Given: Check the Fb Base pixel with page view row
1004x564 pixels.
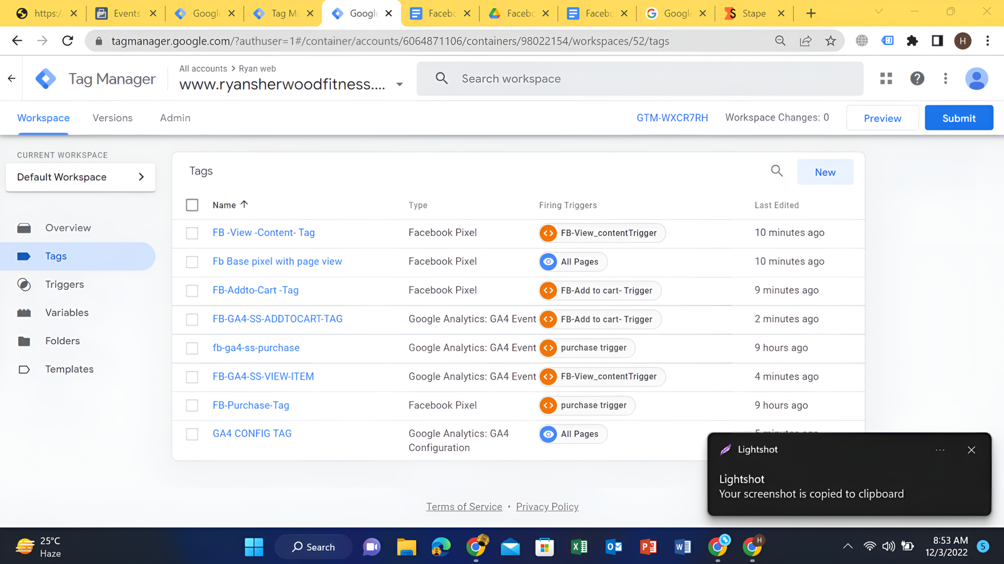Looking at the screenshot, I should point(192,262).
